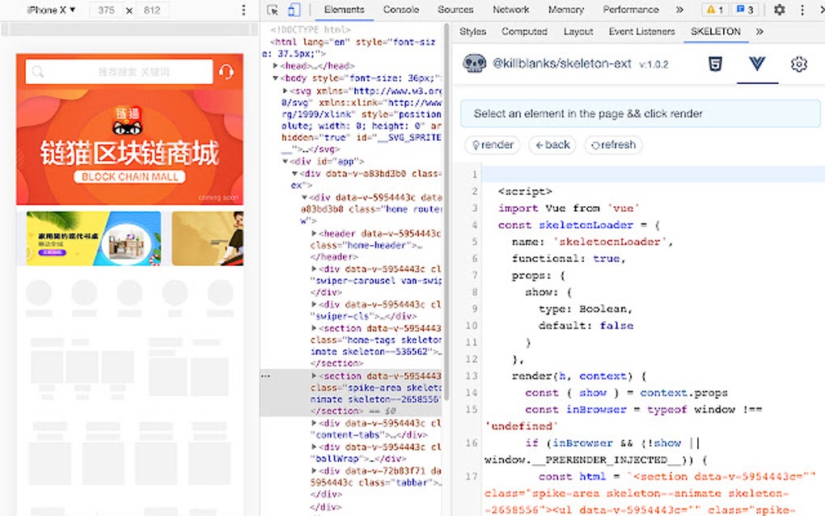Click the render button
The height and width of the screenshot is (516, 825).
pos(493,145)
